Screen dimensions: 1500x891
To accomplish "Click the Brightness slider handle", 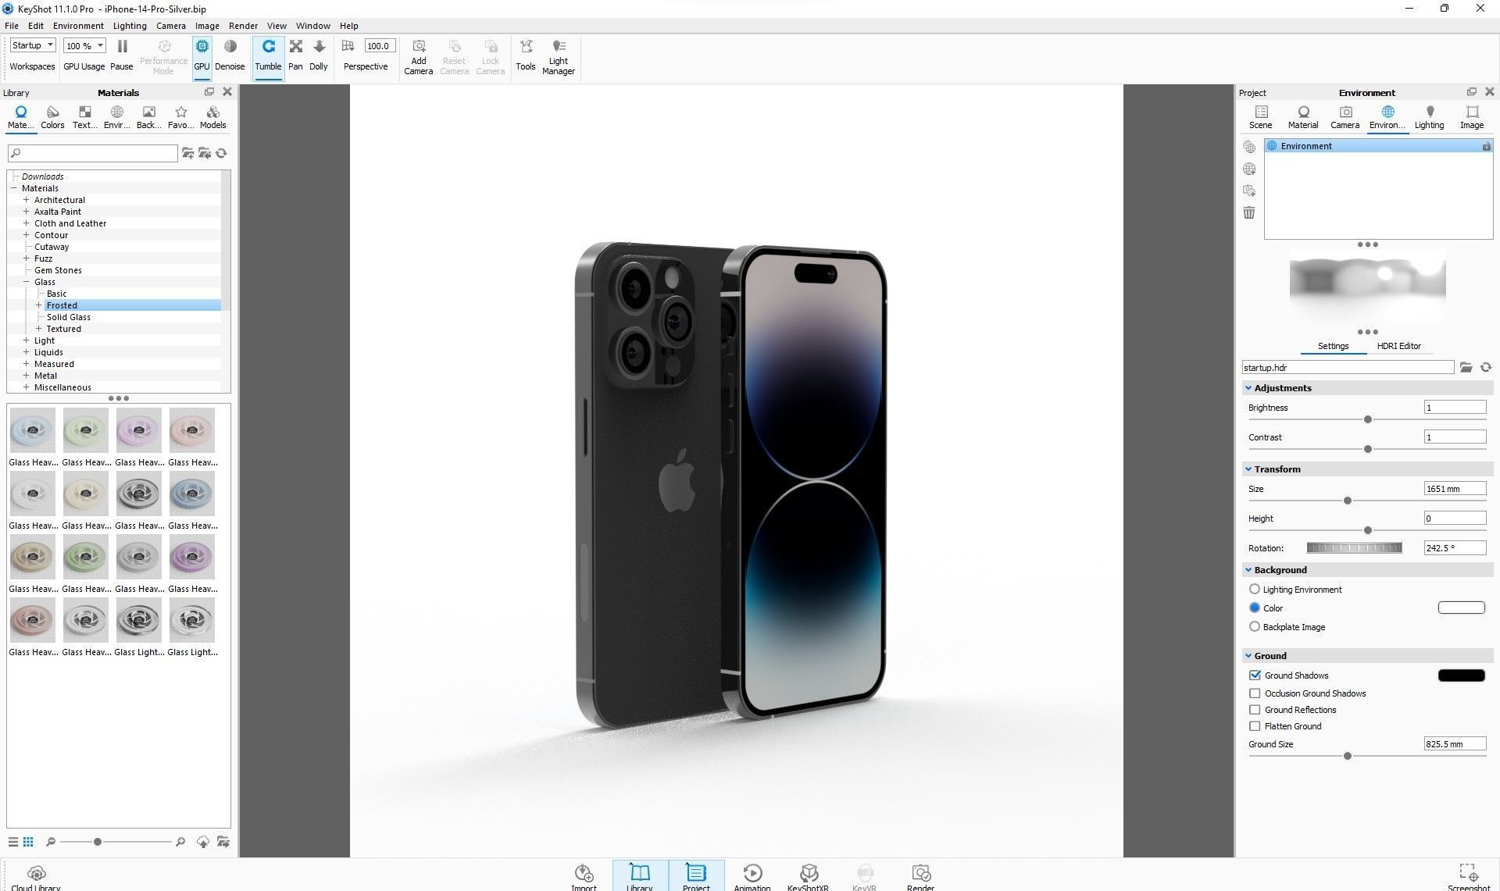I will click(x=1367, y=419).
